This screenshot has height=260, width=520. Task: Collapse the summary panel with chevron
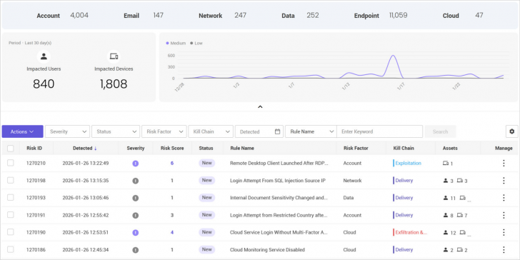[x=260, y=107]
